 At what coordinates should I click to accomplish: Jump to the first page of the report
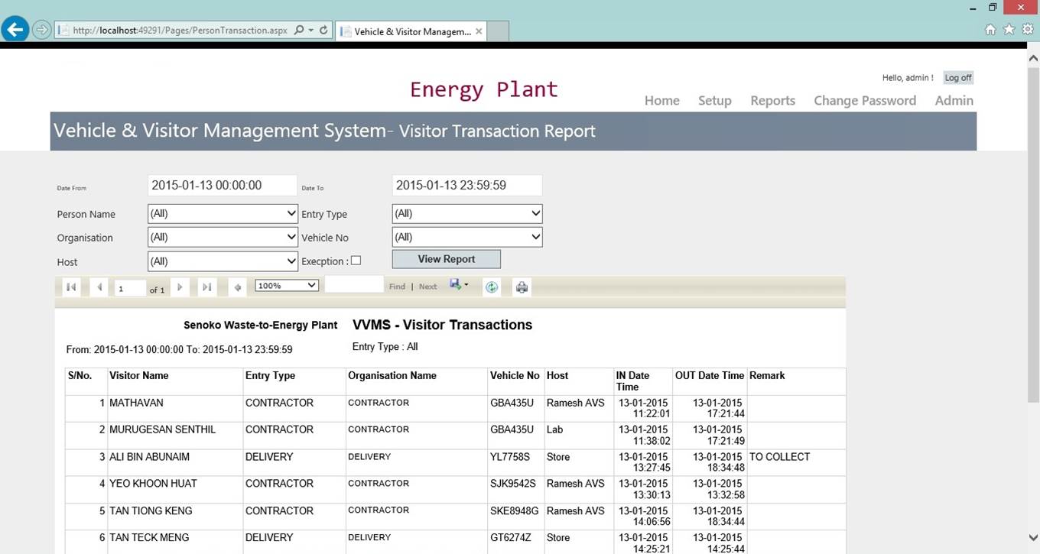click(71, 287)
